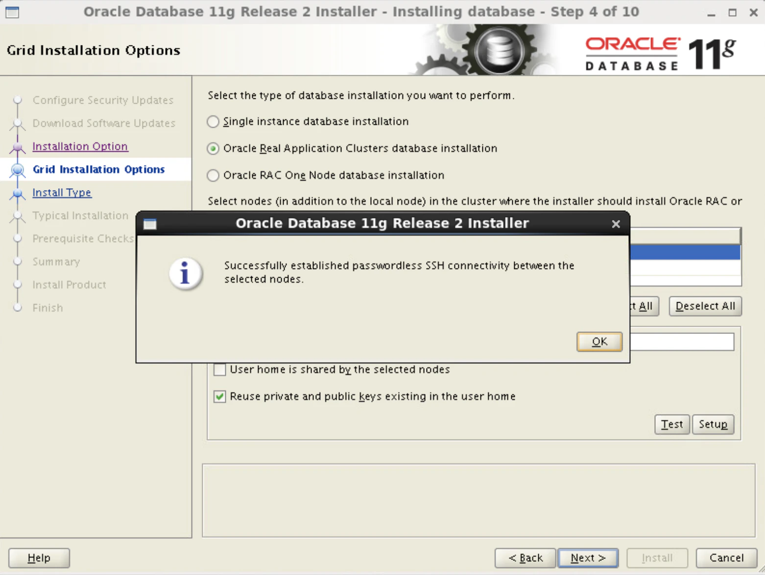Screen dimensions: 765x575
Task: Click the Finish step text
Action: click(x=48, y=308)
